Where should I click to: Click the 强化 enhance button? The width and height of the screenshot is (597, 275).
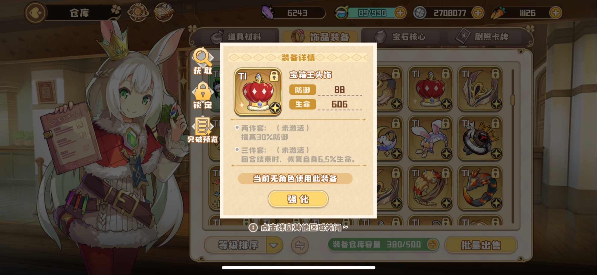point(298,199)
